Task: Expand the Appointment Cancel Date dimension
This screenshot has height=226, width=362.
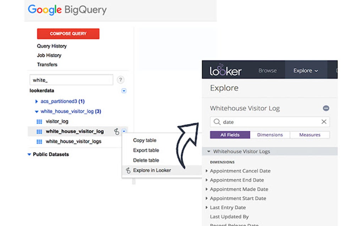Action: tap(207, 171)
